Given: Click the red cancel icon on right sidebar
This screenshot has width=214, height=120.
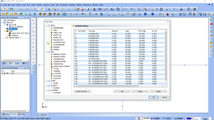Looking at the screenshot, I should [211, 24].
